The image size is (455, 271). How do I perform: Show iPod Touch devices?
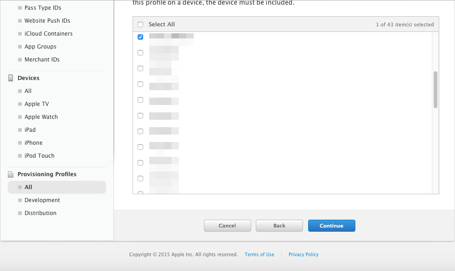tap(39, 155)
